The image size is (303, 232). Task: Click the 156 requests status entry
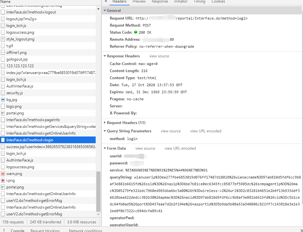tap(13, 222)
